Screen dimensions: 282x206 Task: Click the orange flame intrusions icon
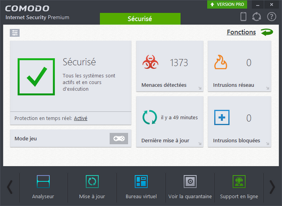point(220,62)
